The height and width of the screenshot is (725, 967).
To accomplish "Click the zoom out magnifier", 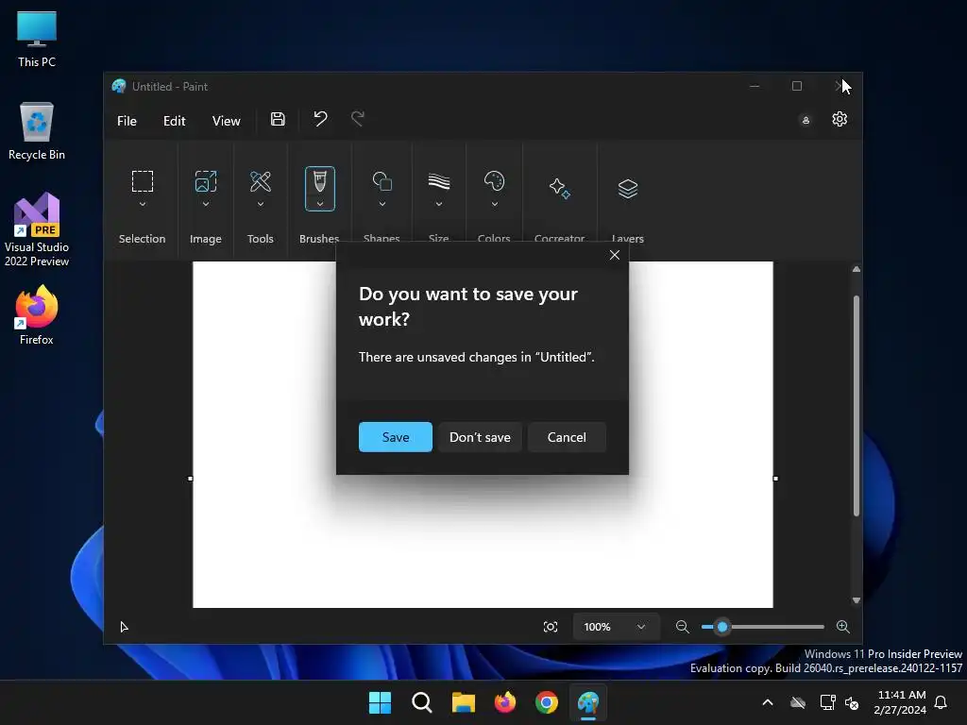I will [x=682, y=627].
